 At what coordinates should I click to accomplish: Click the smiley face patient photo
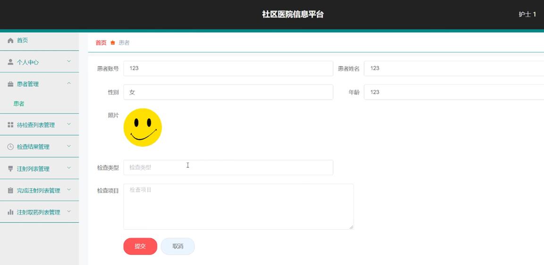[142, 127]
